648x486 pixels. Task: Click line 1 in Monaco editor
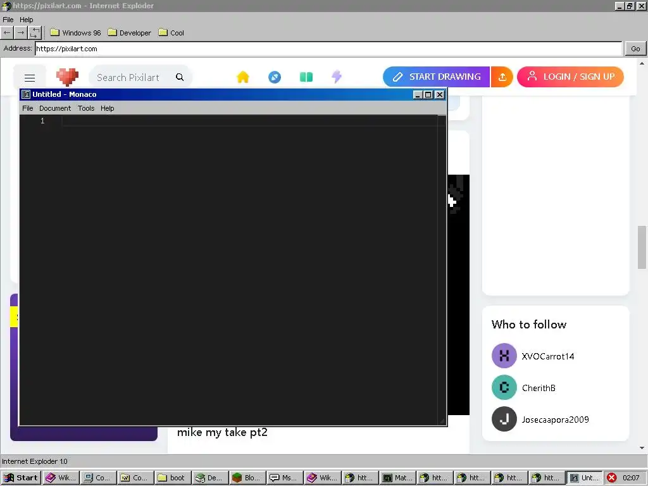coord(248,121)
